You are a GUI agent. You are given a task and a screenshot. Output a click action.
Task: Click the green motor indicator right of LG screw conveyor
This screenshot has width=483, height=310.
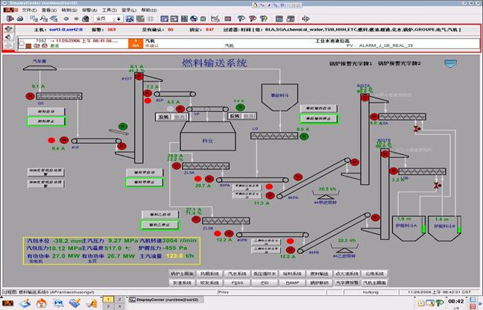(x=304, y=136)
